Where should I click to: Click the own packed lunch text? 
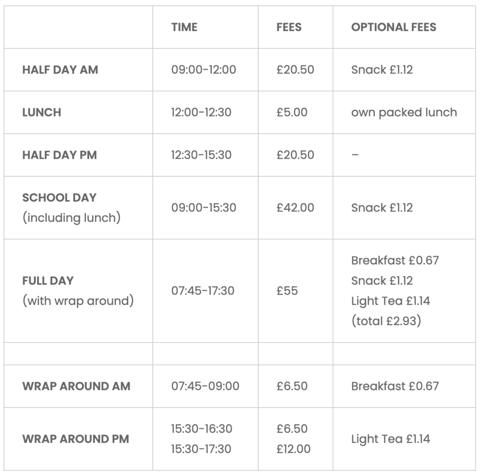(x=404, y=113)
